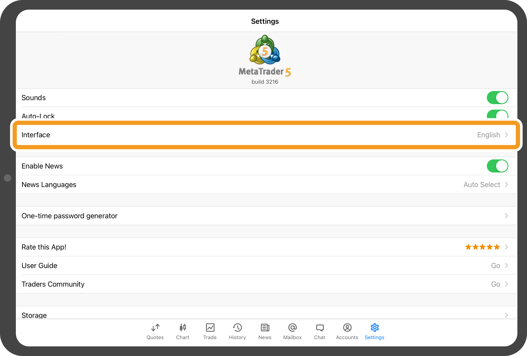Tap Go next to Traders Community
The width and height of the screenshot is (527, 356).
point(496,284)
